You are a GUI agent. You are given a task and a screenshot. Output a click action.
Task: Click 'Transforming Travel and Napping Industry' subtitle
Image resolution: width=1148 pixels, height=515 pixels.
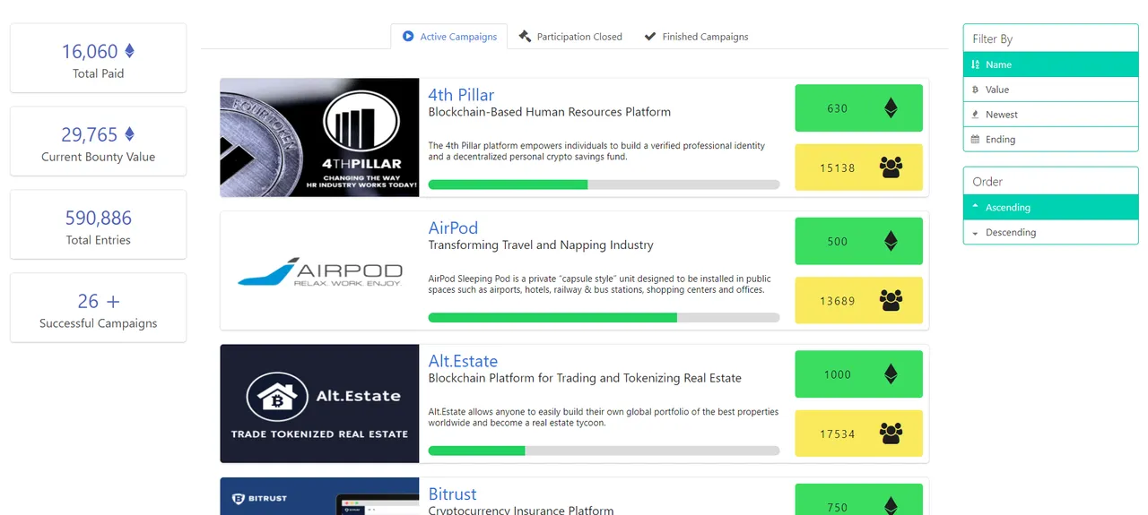pyautogui.click(x=541, y=245)
